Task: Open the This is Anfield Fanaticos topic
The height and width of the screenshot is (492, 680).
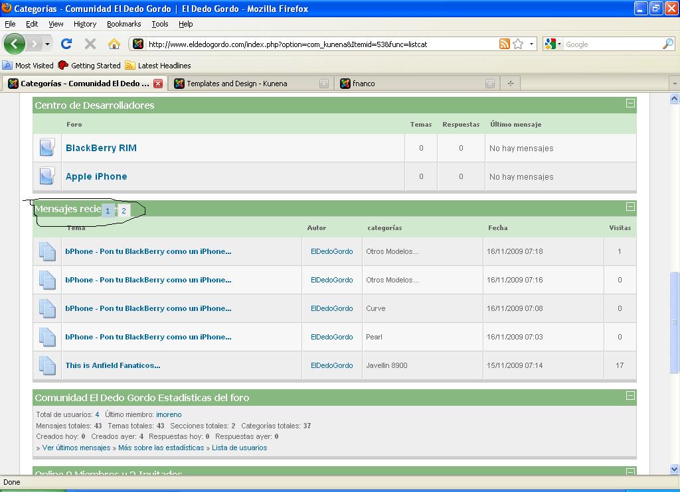Action: 112,365
